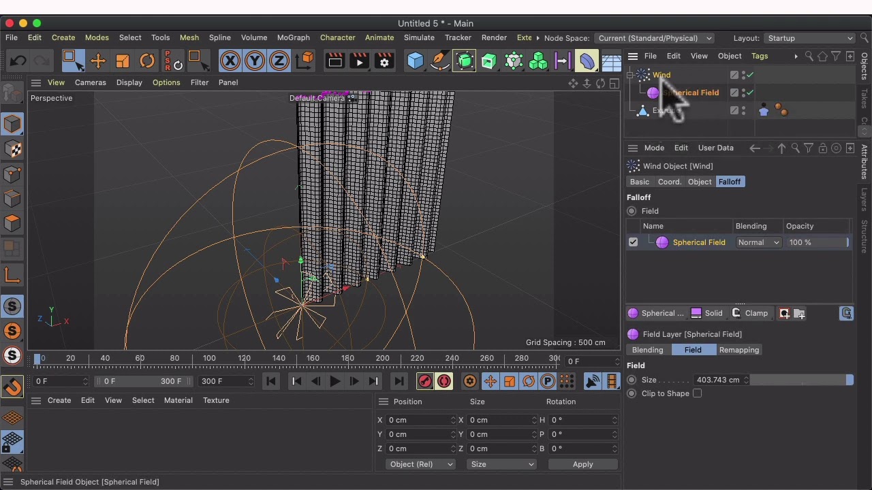The image size is (872, 490).
Task: Enable Texture mode in left palette
Action: (x=12, y=149)
